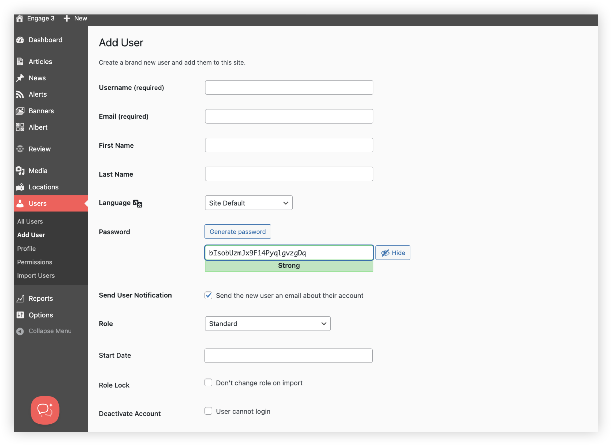Open the Reports chart icon

tap(20, 299)
